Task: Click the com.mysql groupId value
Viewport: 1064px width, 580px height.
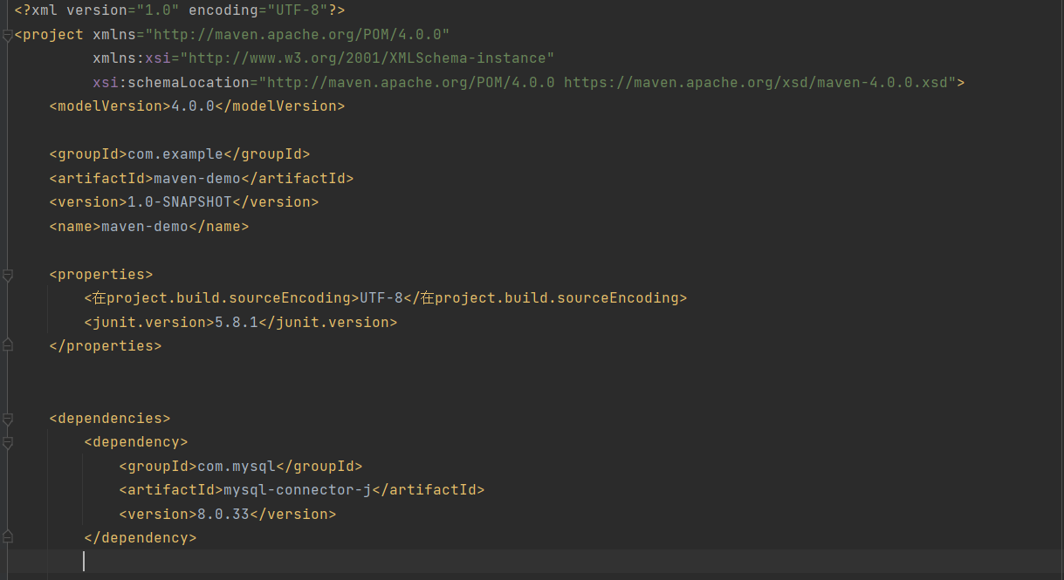Action: point(237,466)
